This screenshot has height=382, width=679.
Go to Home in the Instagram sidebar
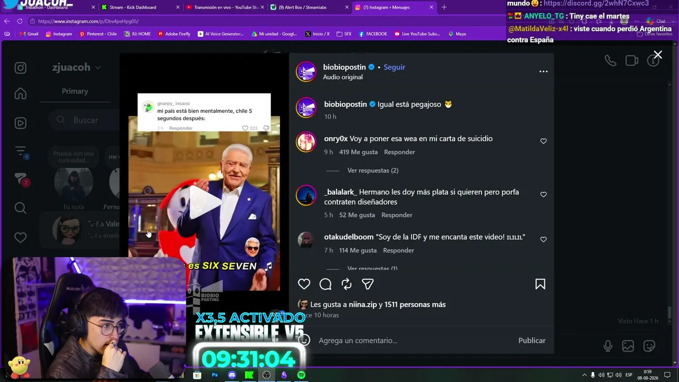20,93
